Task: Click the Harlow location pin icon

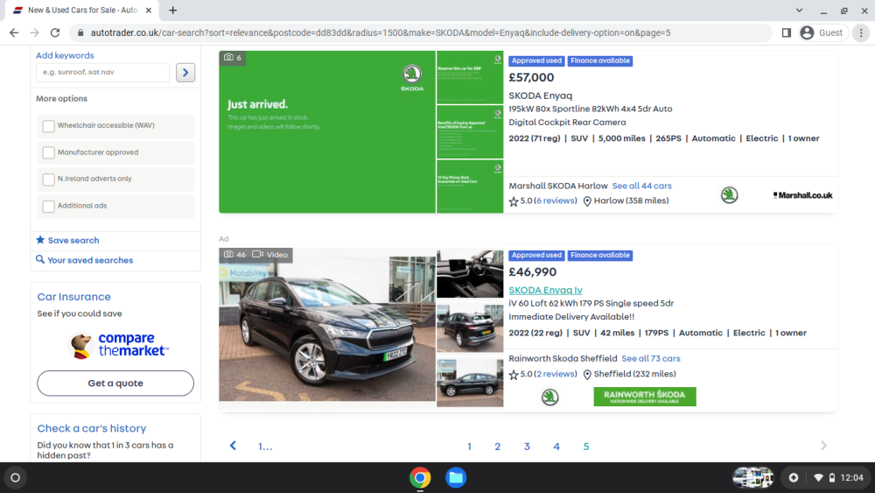Action: pyautogui.click(x=587, y=201)
